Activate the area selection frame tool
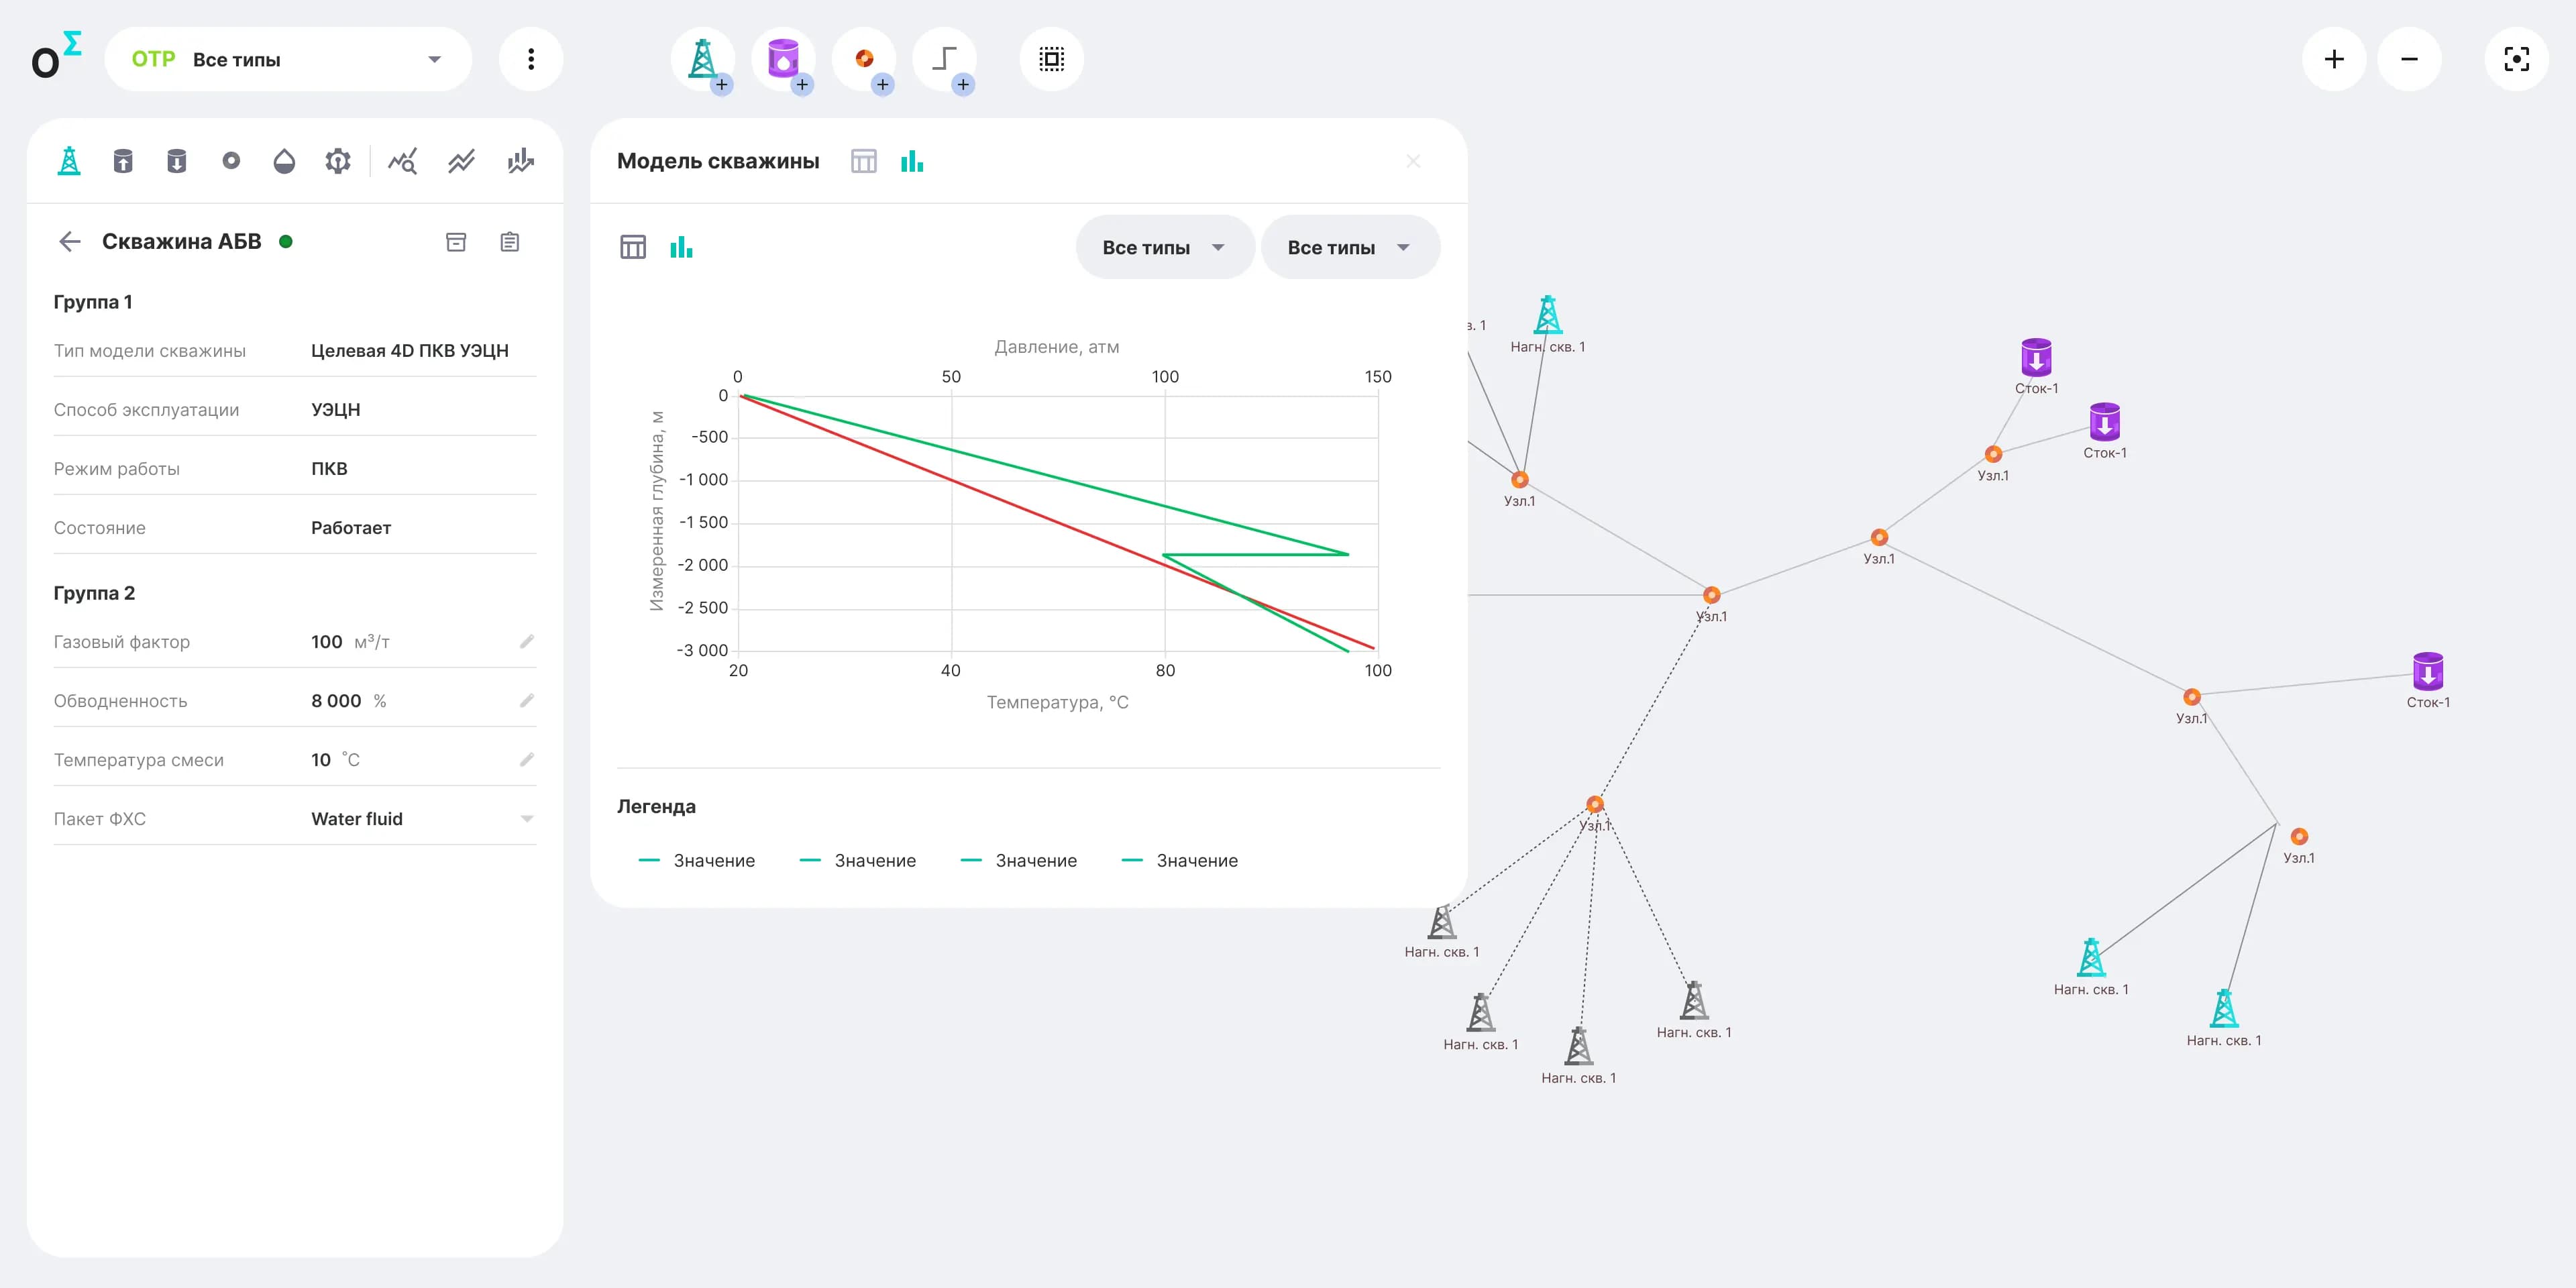The image size is (2576, 1288). point(1052,60)
